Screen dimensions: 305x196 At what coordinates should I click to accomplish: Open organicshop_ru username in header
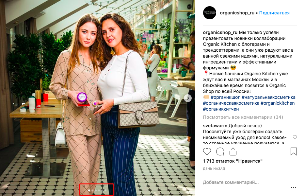click(237, 13)
